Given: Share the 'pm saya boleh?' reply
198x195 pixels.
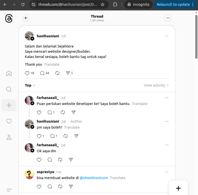Looking at the screenshot, I should point(76,136).
